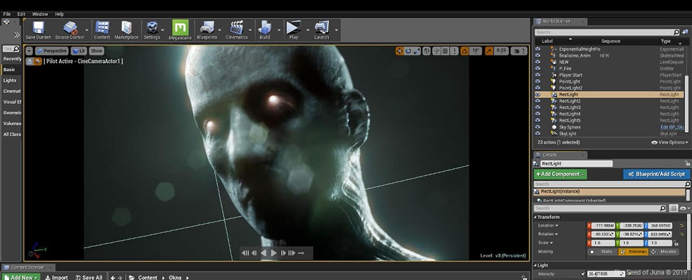The image size is (692, 280).
Task: Click the Cinematics clapperboard icon
Action: coord(237,28)
